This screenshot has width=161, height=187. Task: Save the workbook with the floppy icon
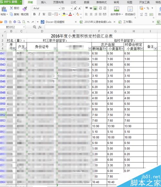coord(6,22)
